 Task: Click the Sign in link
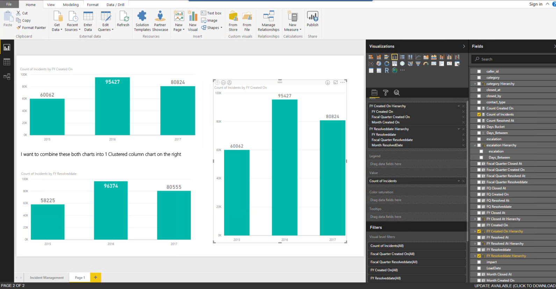(536, 4)
